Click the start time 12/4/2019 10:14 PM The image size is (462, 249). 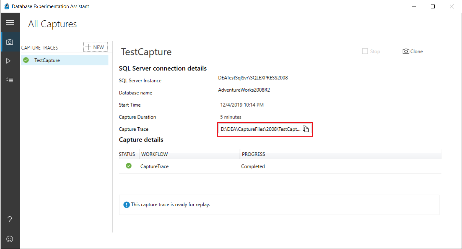[x=242, y=105]
